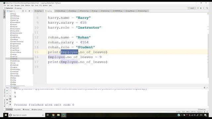Rerun program with Run panel play icon
The width and height of the screenshot is (212, 119).
pos(7,91)
